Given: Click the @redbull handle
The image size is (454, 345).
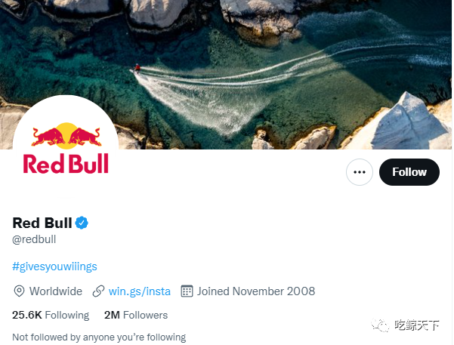Looking at the screenshot, I should (34, 239).
